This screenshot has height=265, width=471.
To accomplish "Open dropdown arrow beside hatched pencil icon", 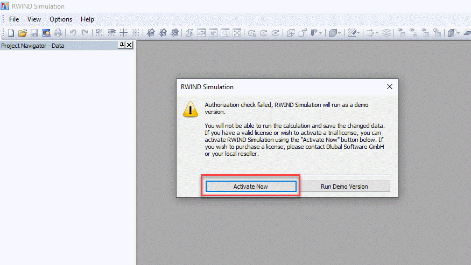I will 358,33.
